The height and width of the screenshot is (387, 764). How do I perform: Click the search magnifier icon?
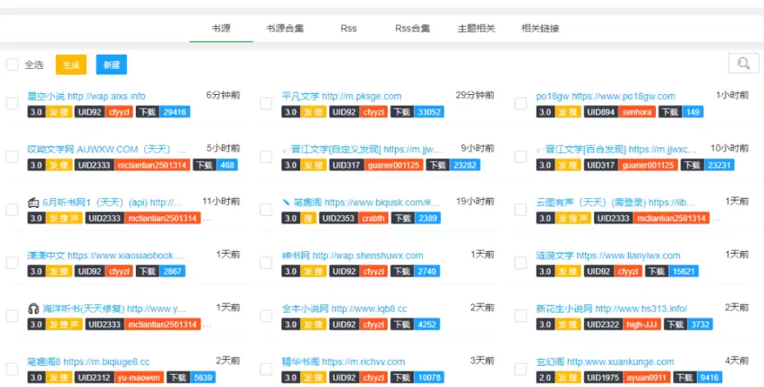[x=743, y=64]
